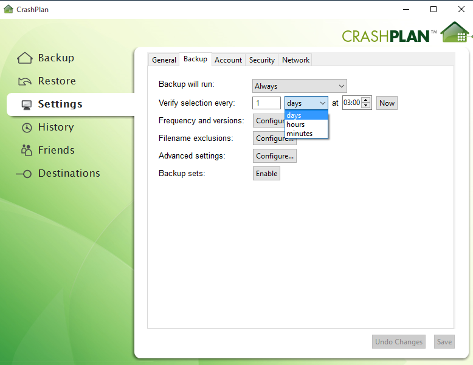Click the Now button
This screenshot has width=473, height=365.
pos(387,103)
